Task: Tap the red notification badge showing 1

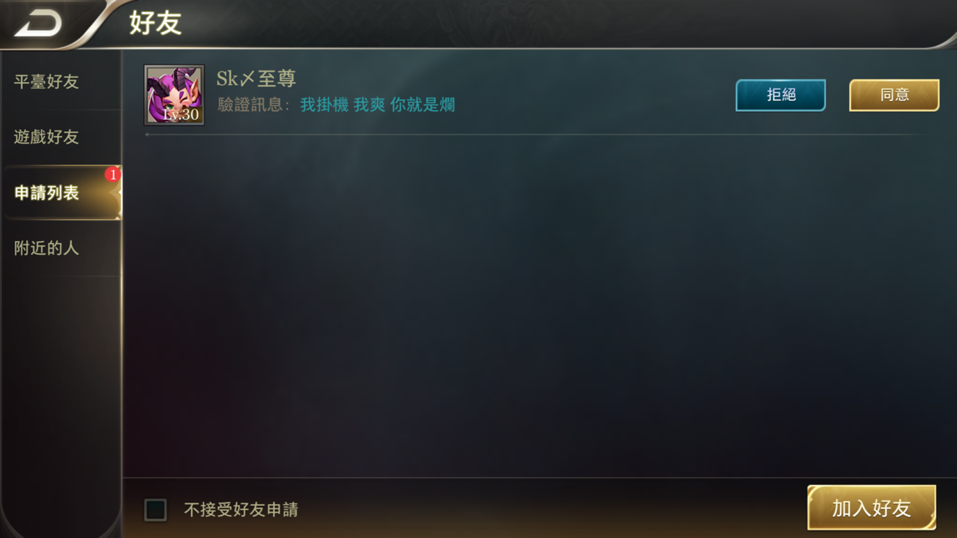Action: click(113, 174)
